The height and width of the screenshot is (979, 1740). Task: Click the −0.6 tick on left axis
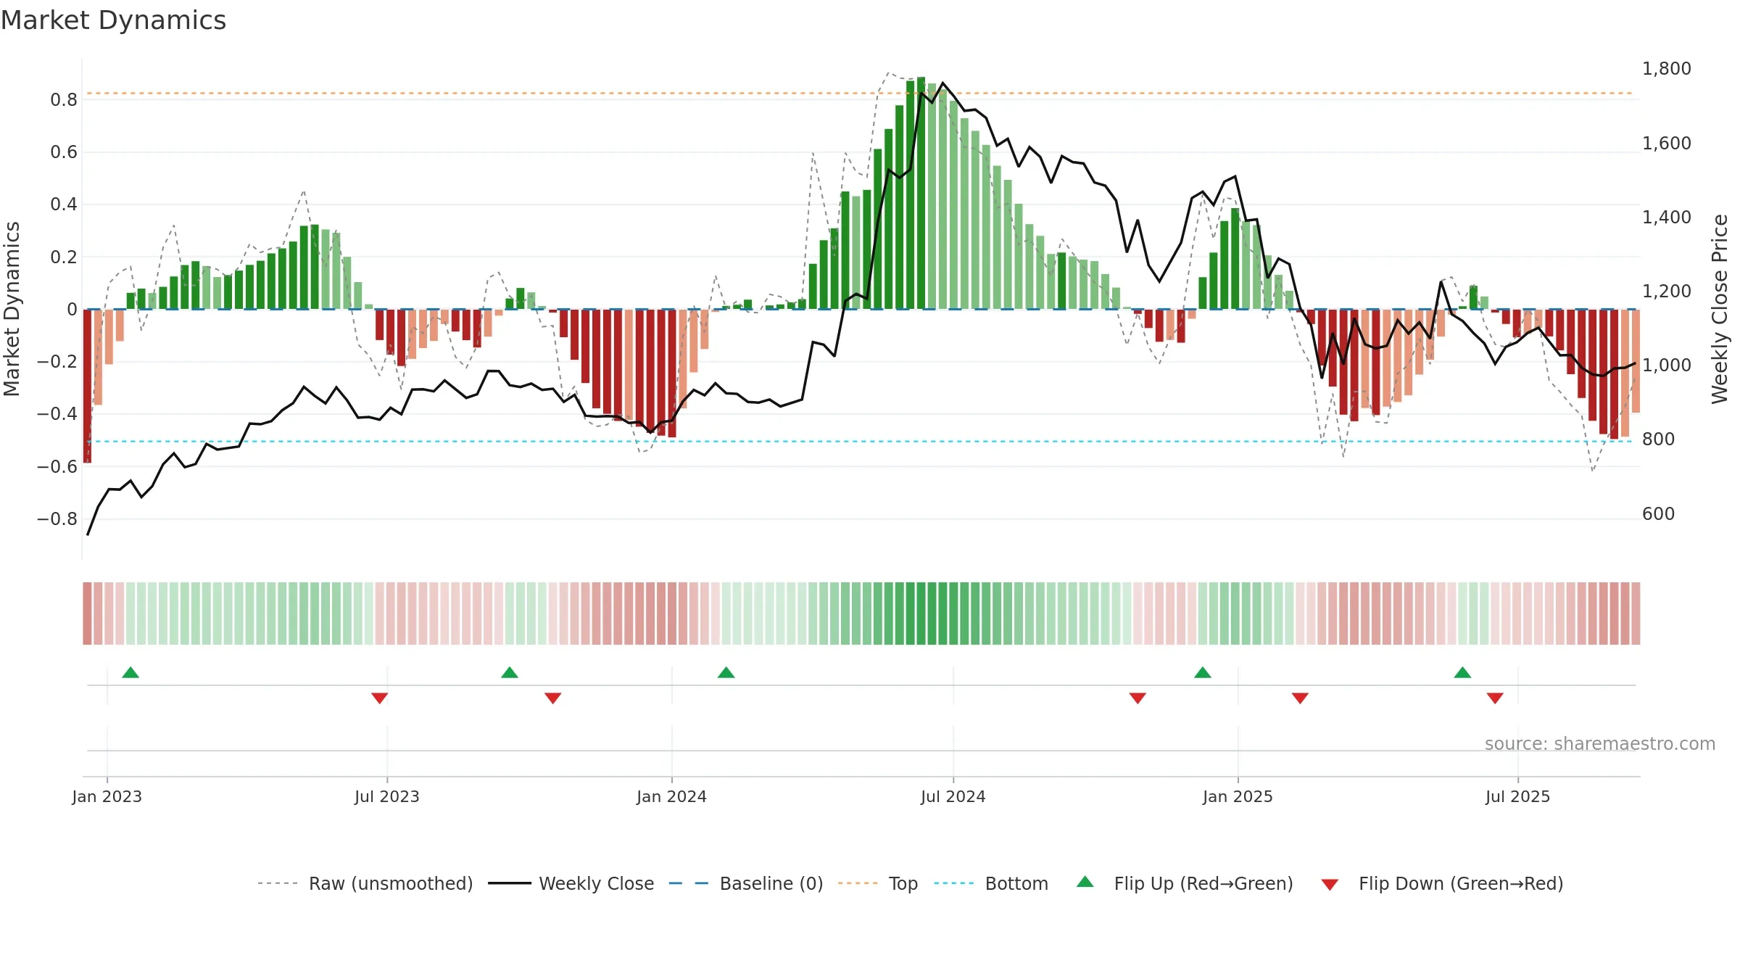57,467
